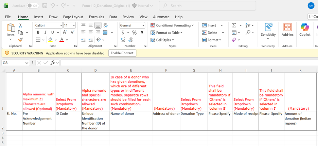Expand the Format as Table menu
Viewport: 318px width, 146px height.
coord(166,33)
